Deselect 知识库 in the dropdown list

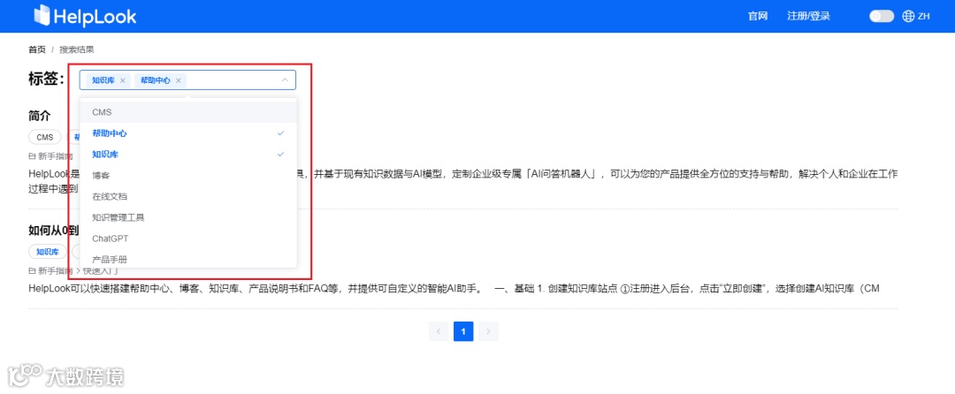click(188, 155)
